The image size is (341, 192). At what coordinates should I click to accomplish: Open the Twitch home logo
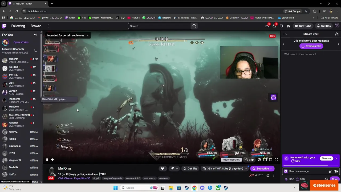click(x=4, y=26)
